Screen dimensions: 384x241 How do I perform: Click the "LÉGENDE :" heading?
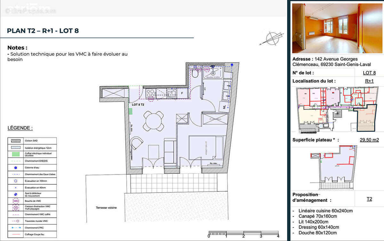click(20, 128)
